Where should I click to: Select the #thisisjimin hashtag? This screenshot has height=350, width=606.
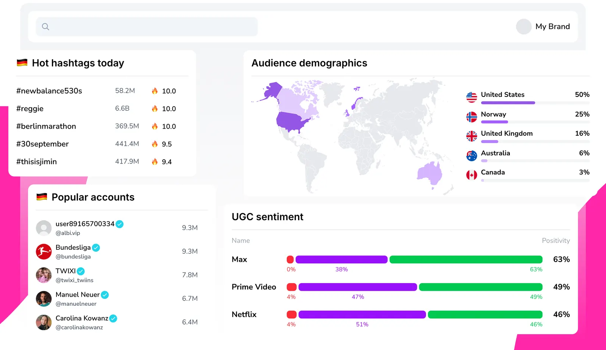(36, 162)
